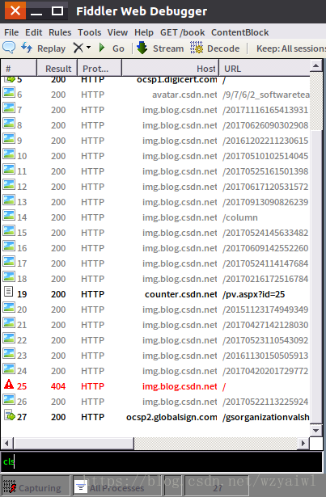Open the View menu
326x497 pixels.
point(117,32)
